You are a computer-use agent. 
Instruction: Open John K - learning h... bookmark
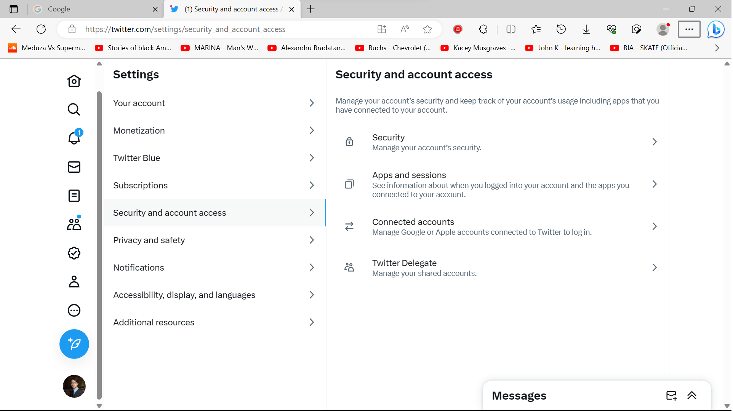(563, 48)
